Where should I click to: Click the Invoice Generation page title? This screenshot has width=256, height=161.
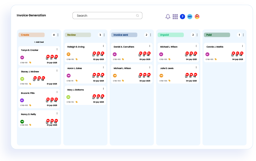pyautogui.click(x=31, y=15)
